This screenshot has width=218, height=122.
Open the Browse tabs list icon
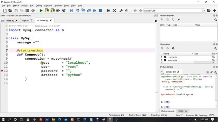click(x=27, y=11)
